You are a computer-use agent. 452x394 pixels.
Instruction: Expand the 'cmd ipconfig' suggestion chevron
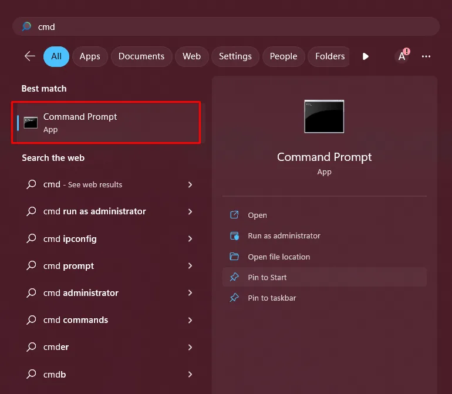coord(190,239)
